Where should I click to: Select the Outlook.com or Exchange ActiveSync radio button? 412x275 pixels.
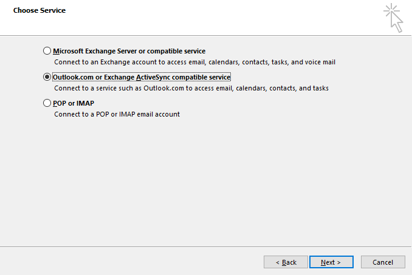47,77
